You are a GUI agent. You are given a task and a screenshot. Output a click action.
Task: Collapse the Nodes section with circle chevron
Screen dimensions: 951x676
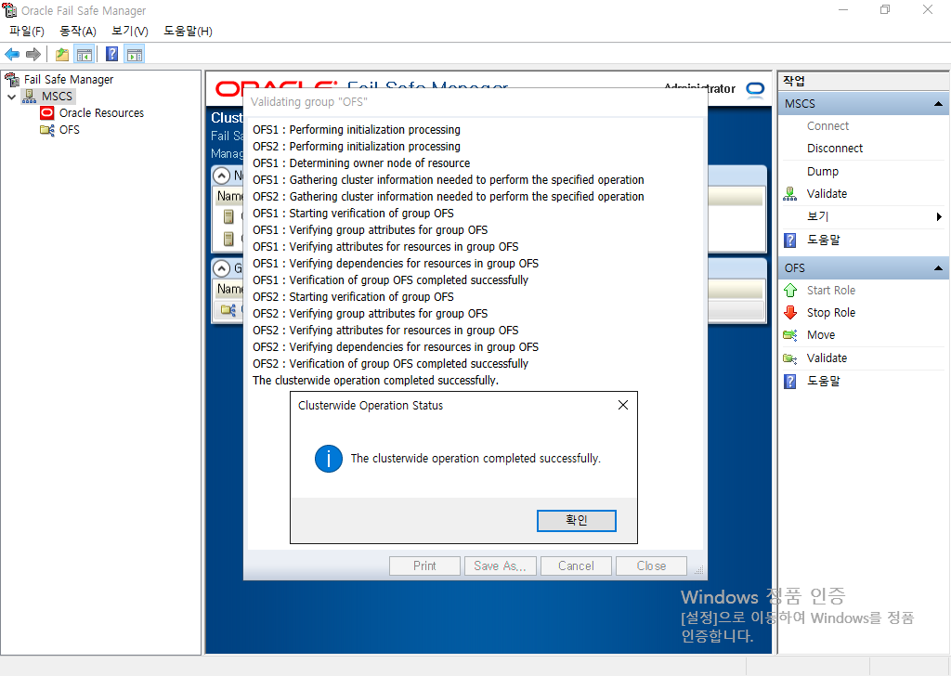(x=221, y=175)
